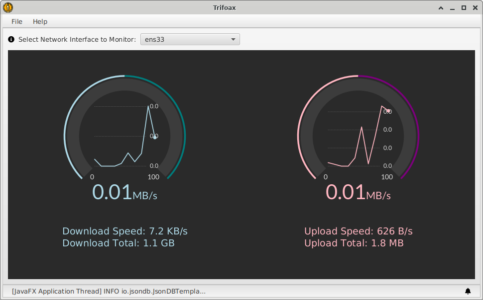This screenshot has width=483, height=300.
Task: Click the ens33 text in the combo box
Action: click(x=155, y=39)
